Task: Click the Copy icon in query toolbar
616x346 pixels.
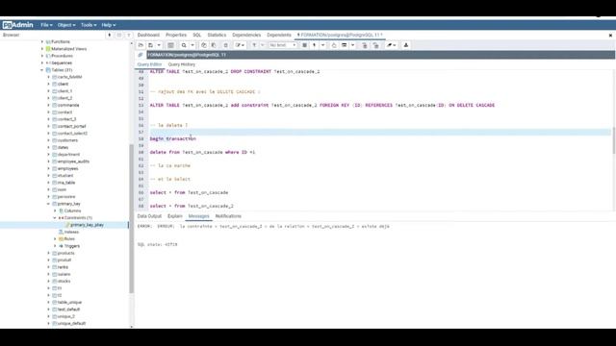Action: click(x=204, y=45)
